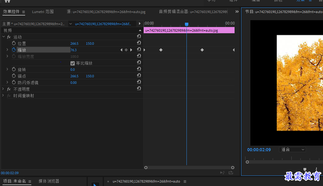The height and width of the screenshot is (186, 323).
Task: Open the master clip dropdown arrow
Action: 70,24
